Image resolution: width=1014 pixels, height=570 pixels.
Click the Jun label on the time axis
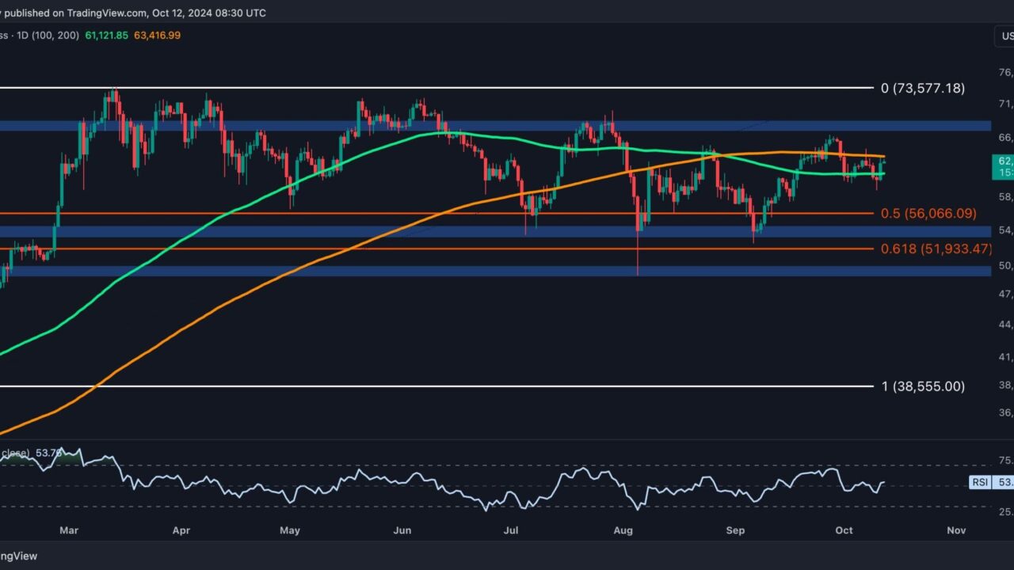coord(402,530)
